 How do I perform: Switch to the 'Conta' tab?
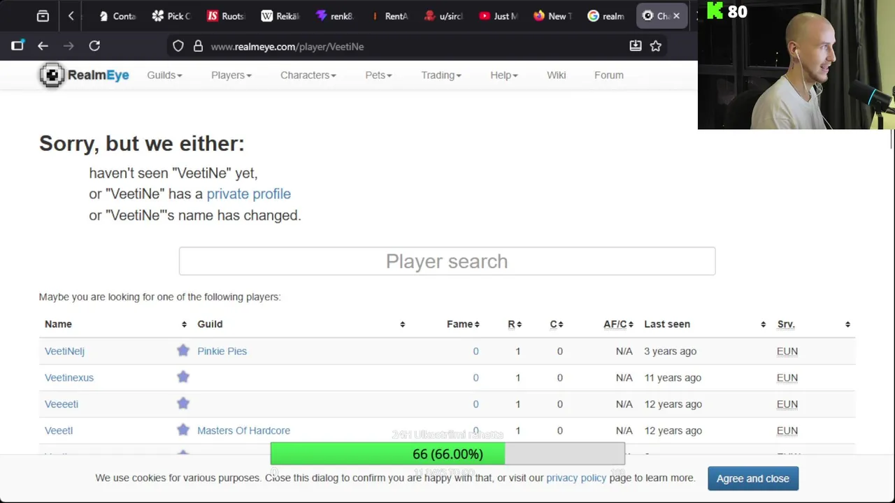116,16
